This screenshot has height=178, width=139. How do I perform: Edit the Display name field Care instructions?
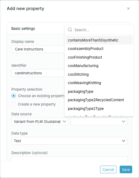point(38,49)
